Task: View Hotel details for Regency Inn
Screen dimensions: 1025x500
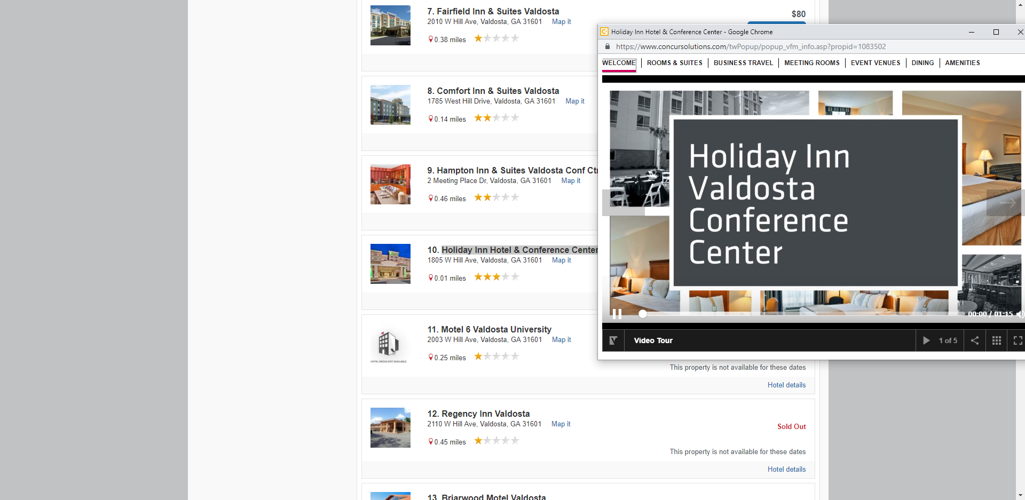Action: tap(787, 470)
